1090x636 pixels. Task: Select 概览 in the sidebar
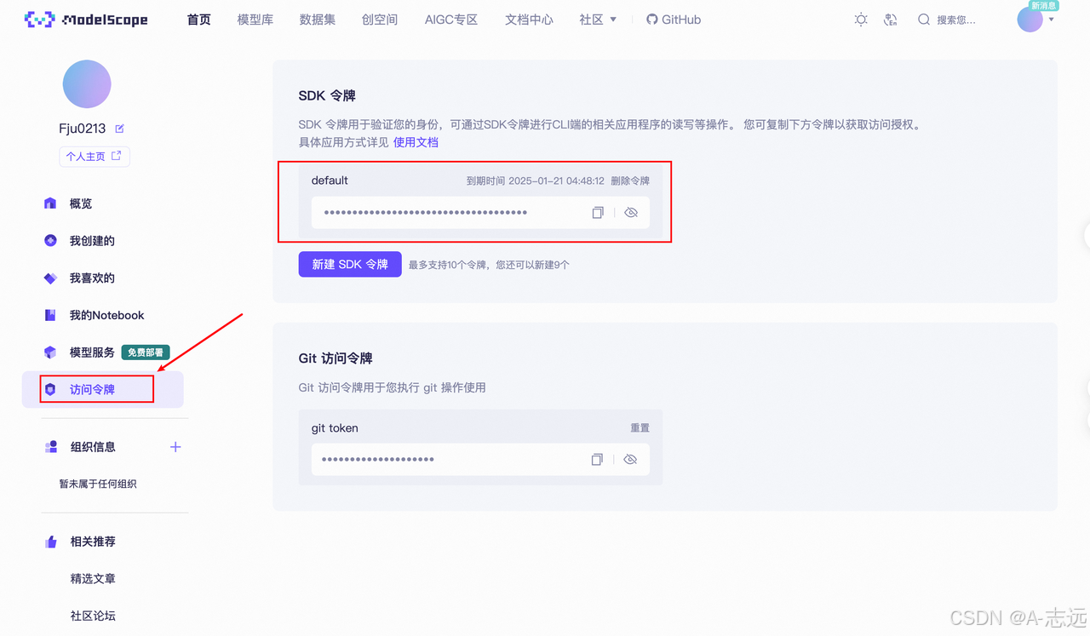point(81,203)
